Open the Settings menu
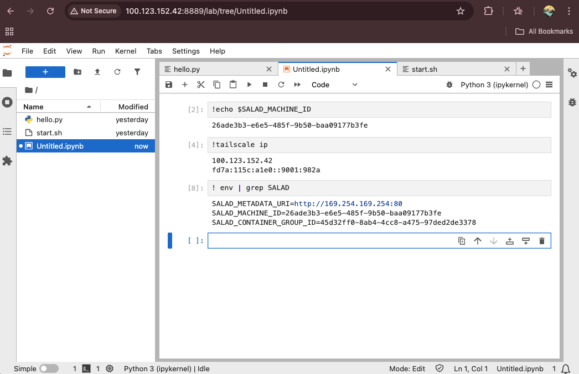This screenshot has width=579, height=374. pos(186,51)
